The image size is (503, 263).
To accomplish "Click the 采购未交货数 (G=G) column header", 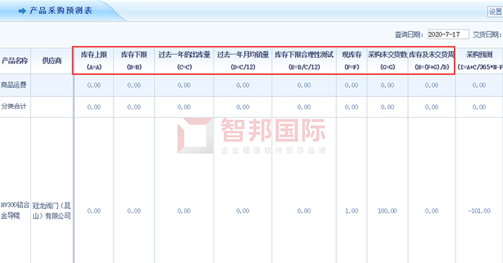I will (x=387, y=60).
